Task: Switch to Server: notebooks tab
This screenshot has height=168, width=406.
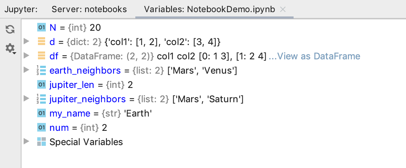Action: click(89, 9)
